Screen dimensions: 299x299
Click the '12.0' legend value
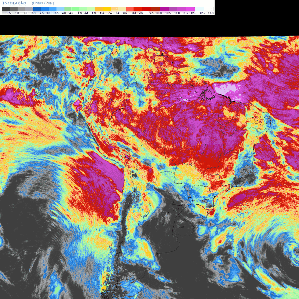tap(194, 13)
